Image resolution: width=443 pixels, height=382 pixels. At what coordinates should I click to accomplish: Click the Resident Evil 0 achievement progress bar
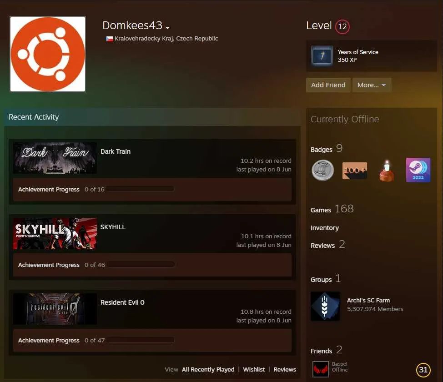(140, 340)
